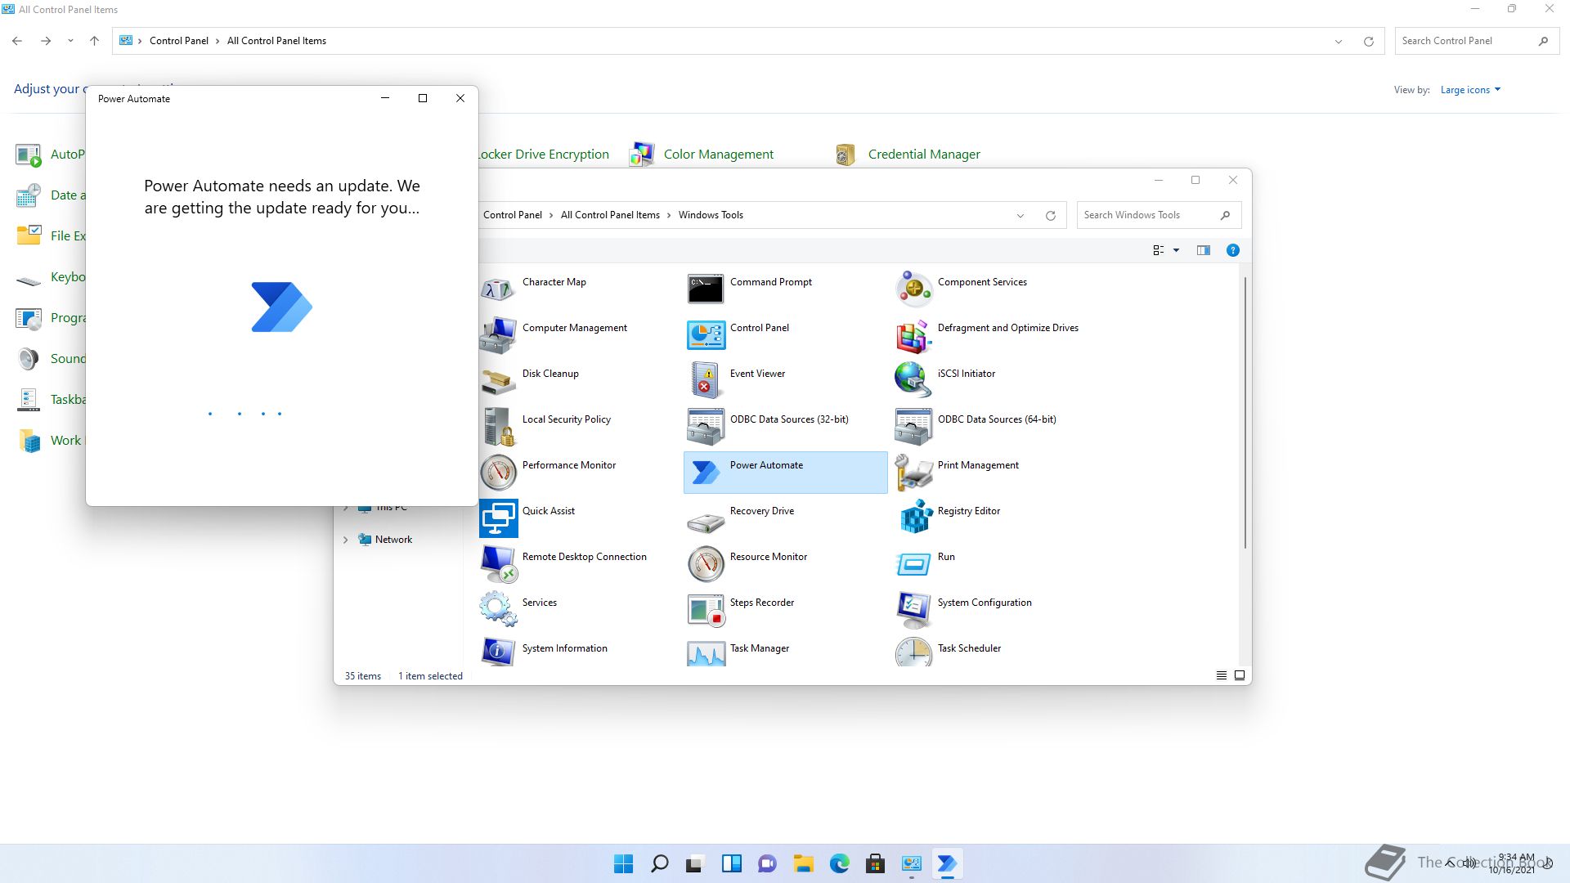Open Help in Windows Tools window

(1232, 250)
